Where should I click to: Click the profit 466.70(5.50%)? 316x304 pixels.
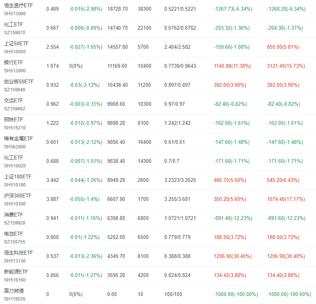pyautogui.click(x=230, y=180)
